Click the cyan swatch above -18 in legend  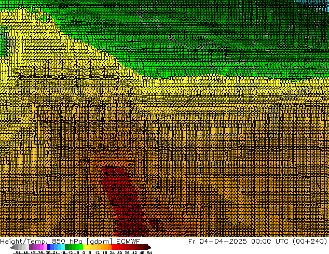click(63, 247)
